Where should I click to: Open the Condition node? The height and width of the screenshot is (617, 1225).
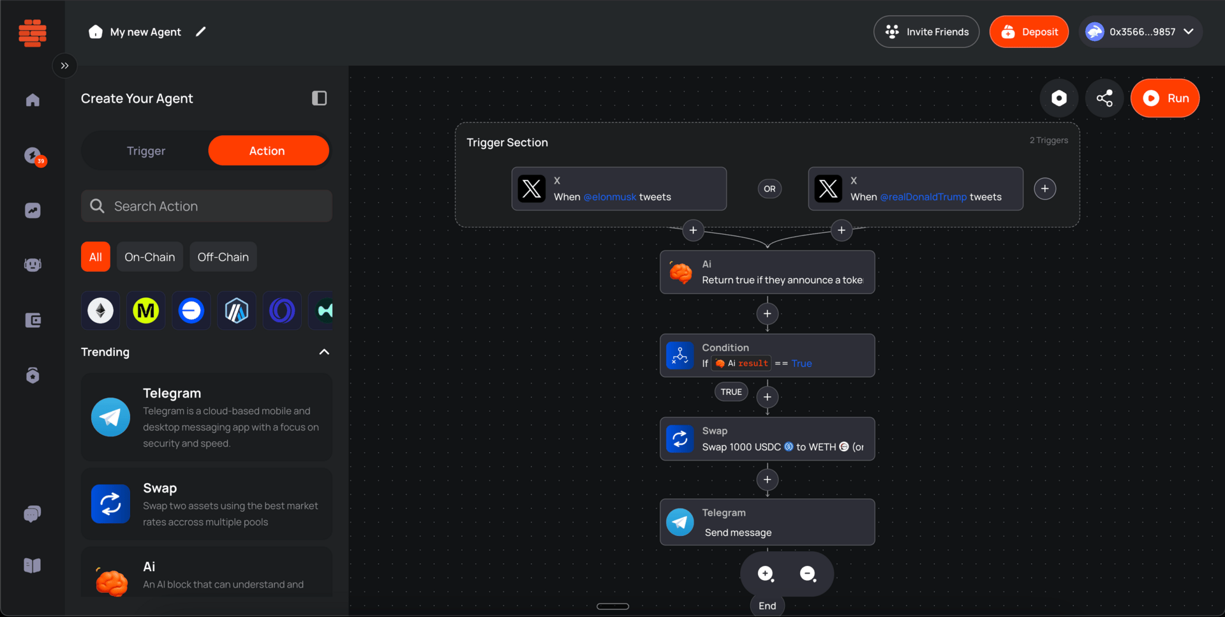point(768,355)
